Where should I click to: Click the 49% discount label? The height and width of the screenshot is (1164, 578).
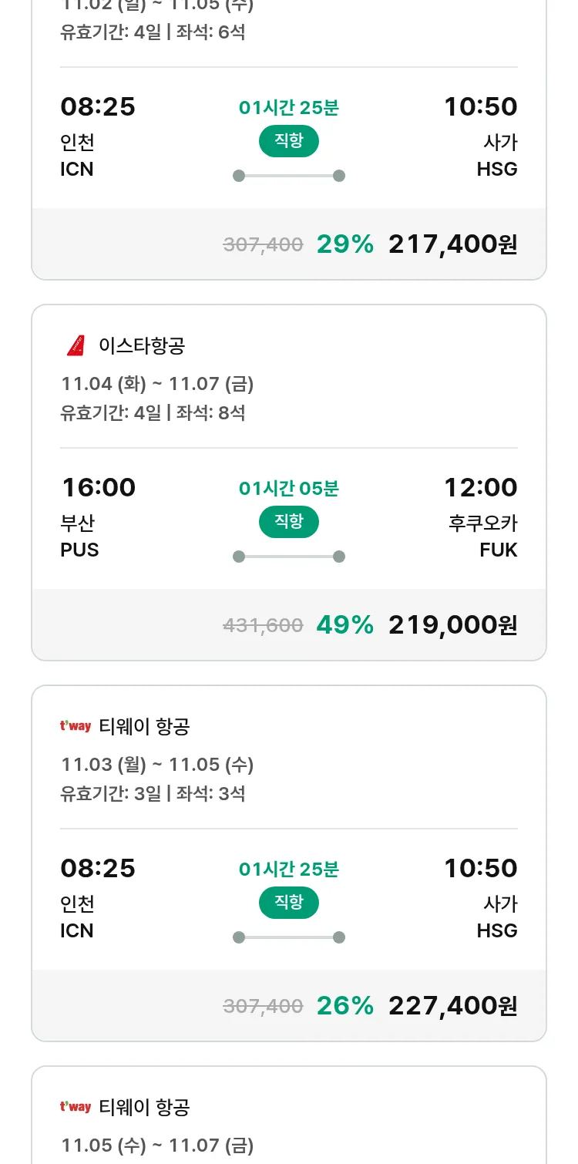(x=344, y=625)
